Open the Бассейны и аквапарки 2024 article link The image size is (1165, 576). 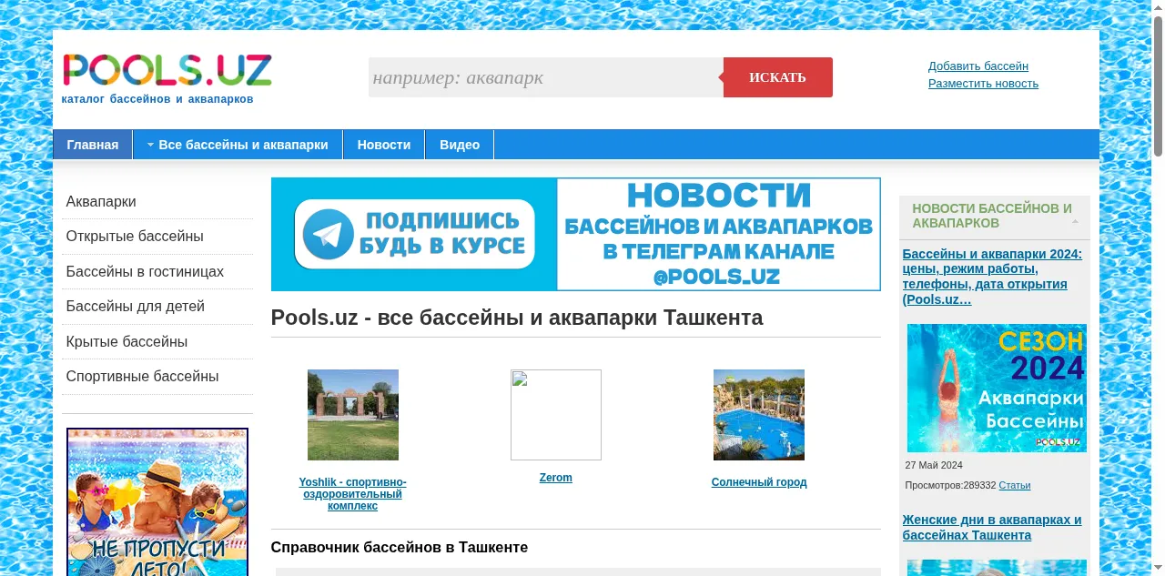tap(992, 277)
